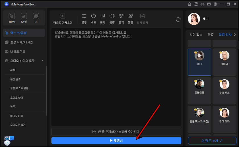Adjust speed with the 속도 icon
The width and height of the screenshot is (239, 147).
(93, 19)
